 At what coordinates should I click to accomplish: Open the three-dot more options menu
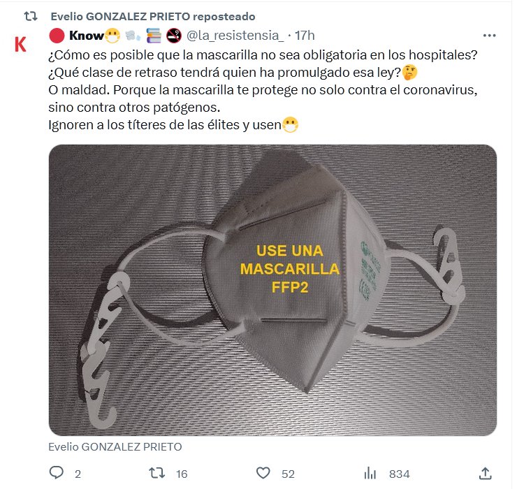[489, 36]
